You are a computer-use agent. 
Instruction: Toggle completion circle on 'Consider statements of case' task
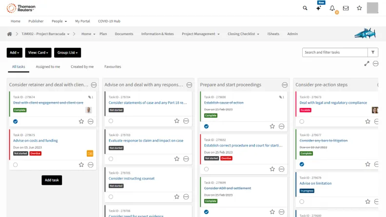[111, 121]
